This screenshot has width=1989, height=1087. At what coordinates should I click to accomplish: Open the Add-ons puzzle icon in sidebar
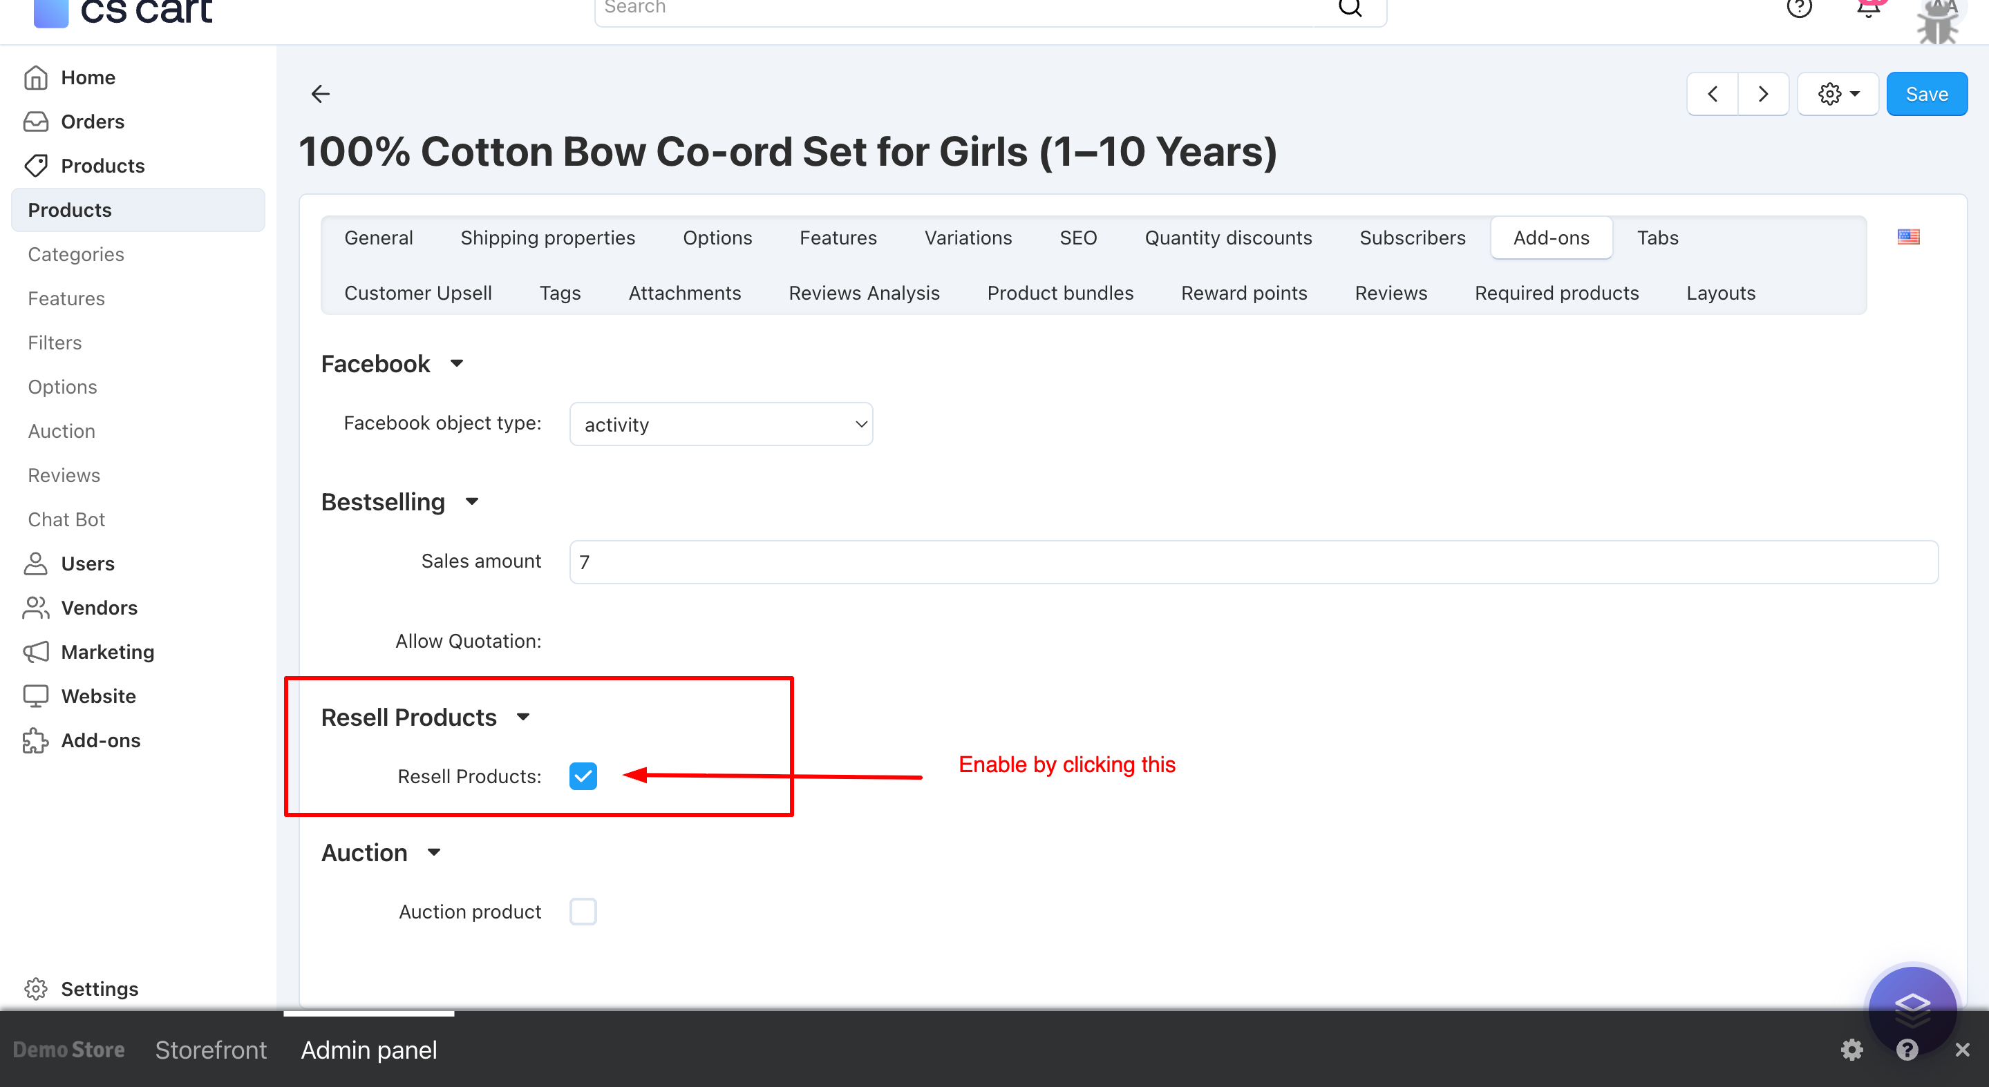click(x=35, y=740)
